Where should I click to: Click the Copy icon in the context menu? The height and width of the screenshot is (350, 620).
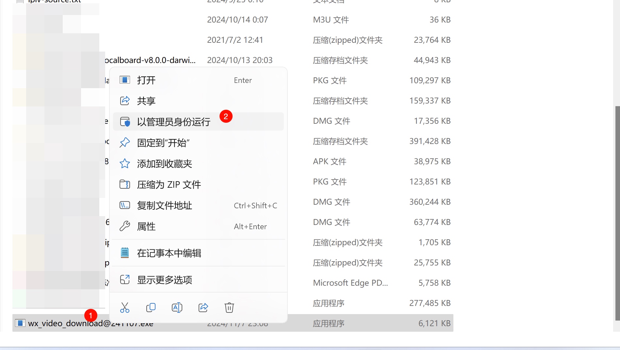click(151, 308)
